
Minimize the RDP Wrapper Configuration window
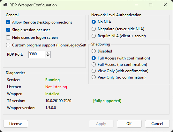pos(136,5)
